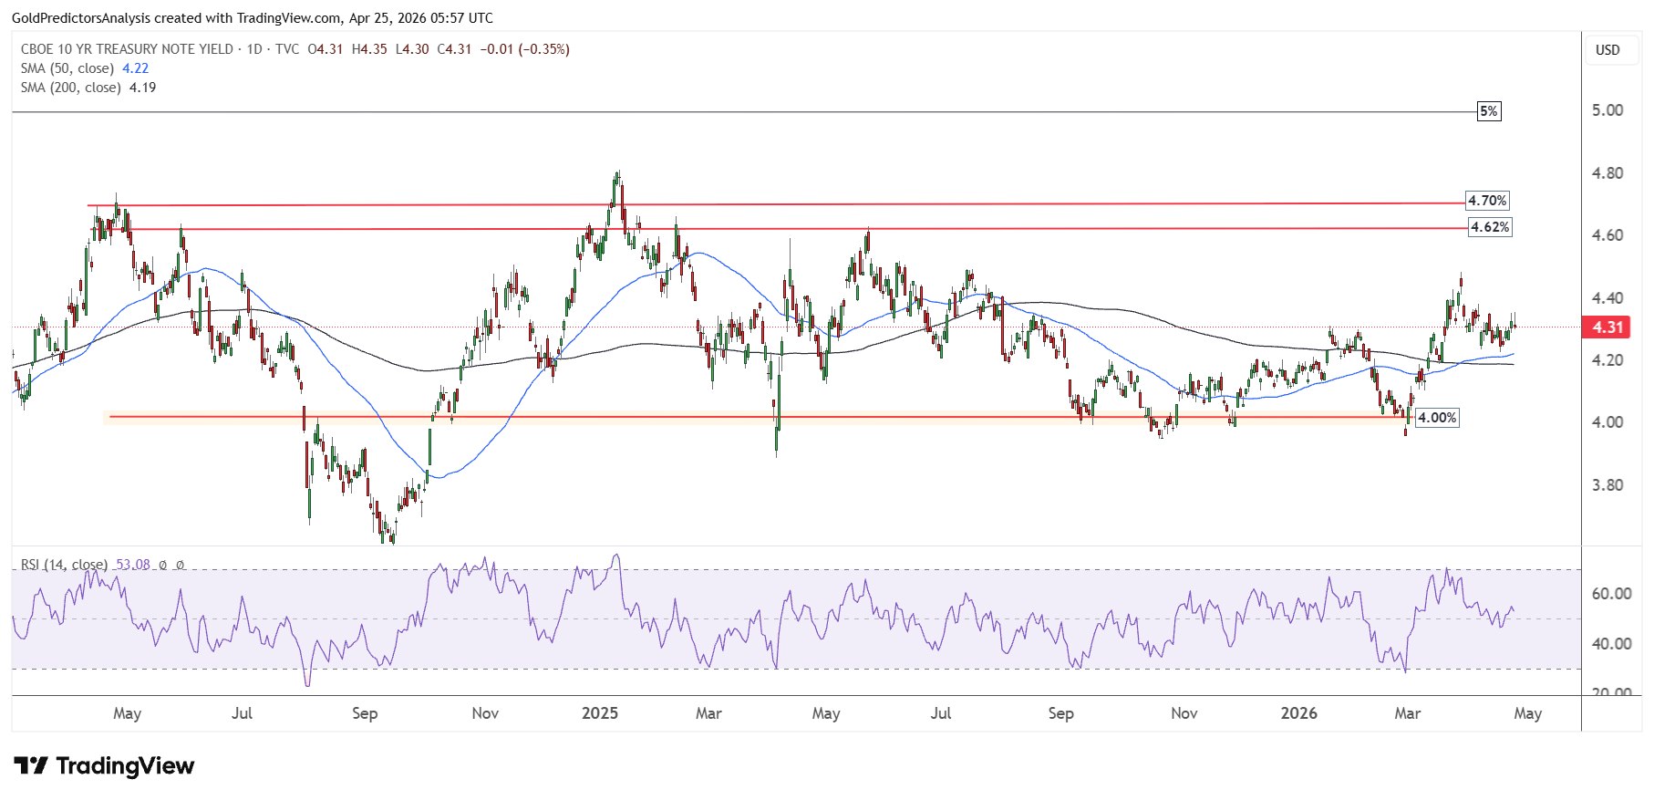
Task: Select the 5% level label
Action: (x=1488, y=111)
